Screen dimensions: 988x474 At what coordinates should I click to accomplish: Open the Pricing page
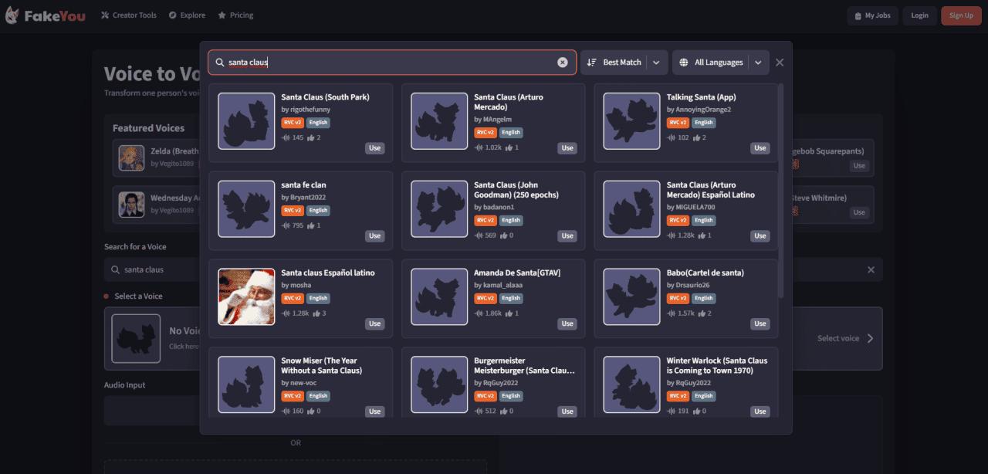pyautogui.click(x=235, y=15)
